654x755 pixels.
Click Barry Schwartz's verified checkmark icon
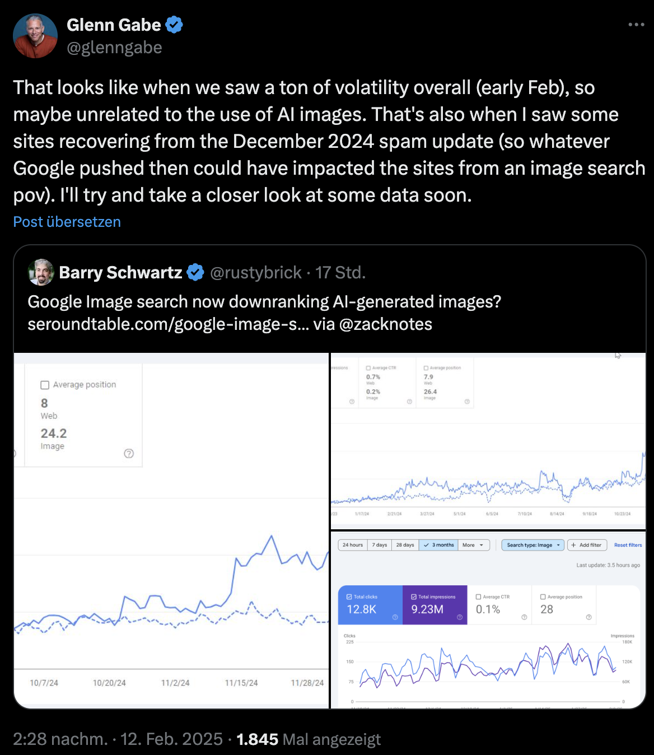[195, 272]
